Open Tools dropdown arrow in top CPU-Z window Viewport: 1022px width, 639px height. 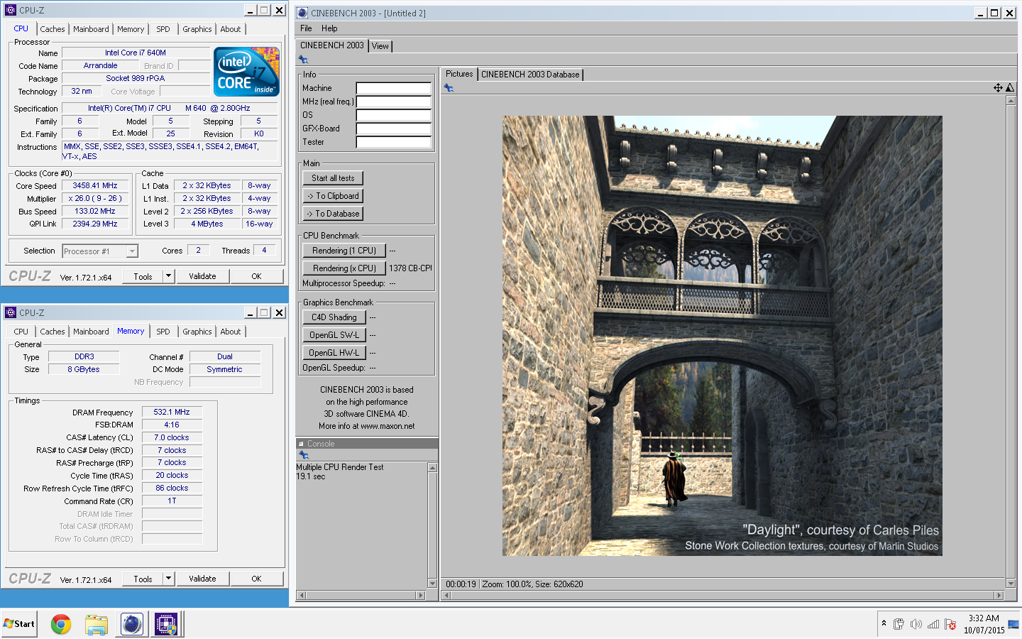coord(168,276)
